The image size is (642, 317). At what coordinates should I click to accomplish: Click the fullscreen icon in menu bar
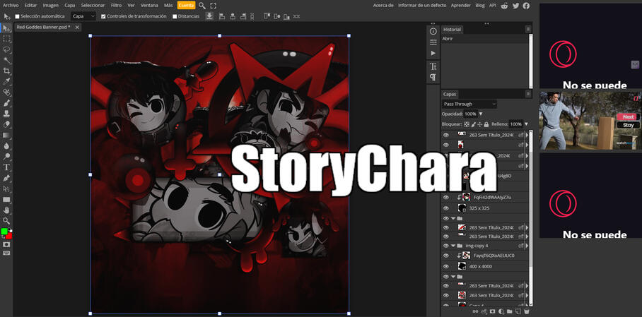point(214,5)
